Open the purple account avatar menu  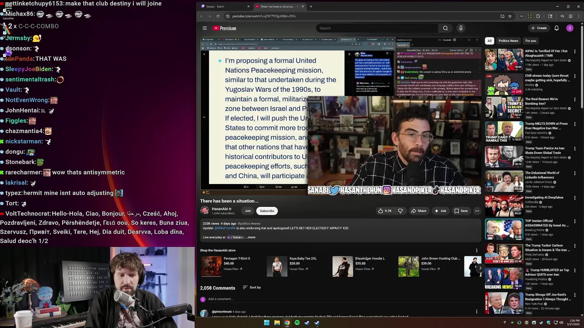569,28
